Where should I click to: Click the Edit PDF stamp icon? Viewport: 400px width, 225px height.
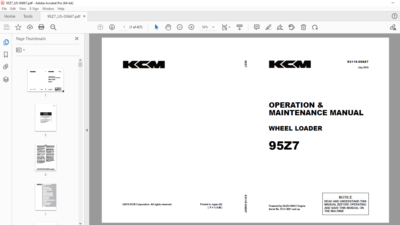[291, 27]
